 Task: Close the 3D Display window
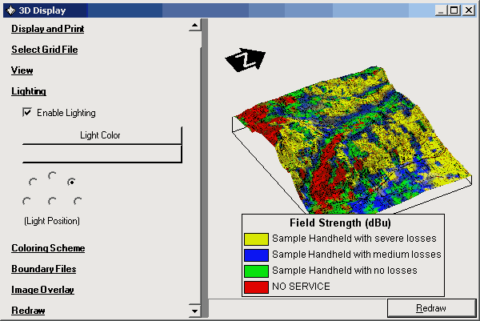[469, 10]
